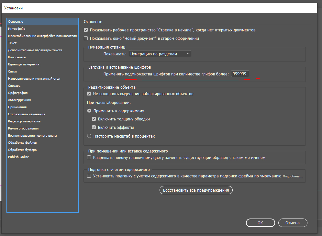Image resolution: width=322 pixels, height=236 pixels.
Task: Confirm settings with the ОК button
Action: tap(261, 223)
